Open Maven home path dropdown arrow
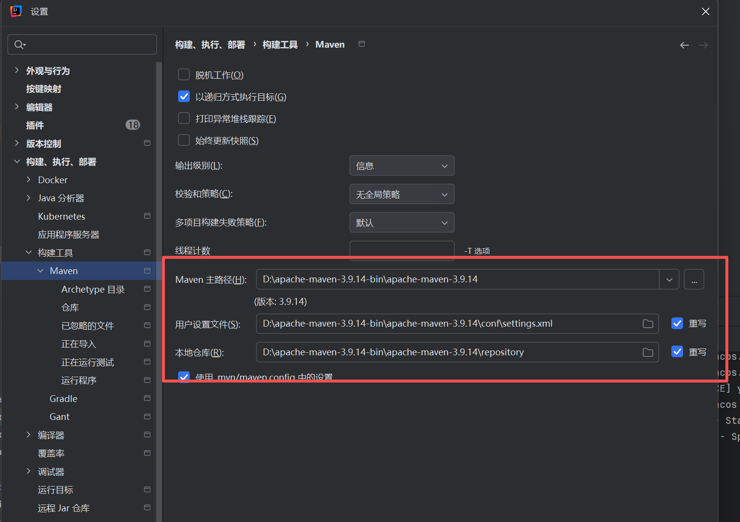 click(x=669, y=279)
